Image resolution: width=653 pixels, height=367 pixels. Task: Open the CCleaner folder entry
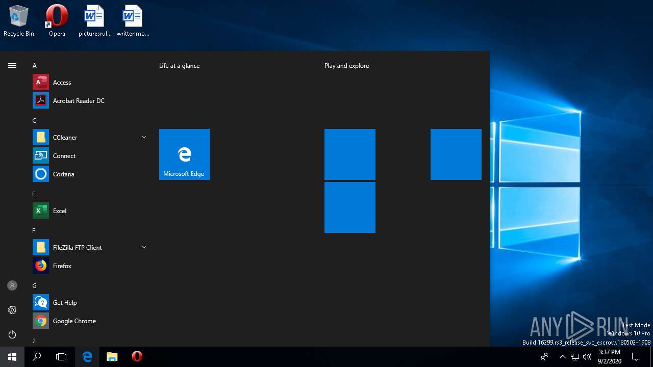tap(90, 138)
